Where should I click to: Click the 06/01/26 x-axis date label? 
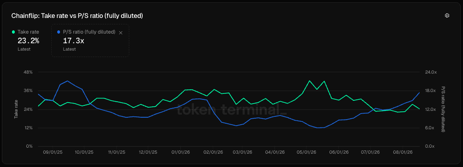coord(339,152)
